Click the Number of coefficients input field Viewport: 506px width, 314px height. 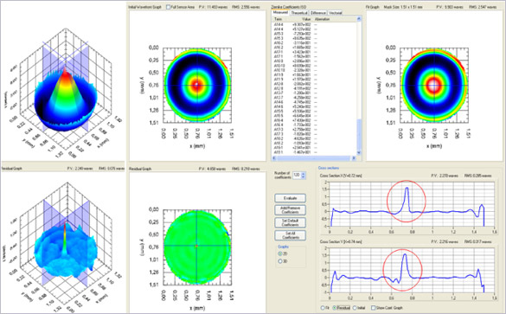[297, 176]
